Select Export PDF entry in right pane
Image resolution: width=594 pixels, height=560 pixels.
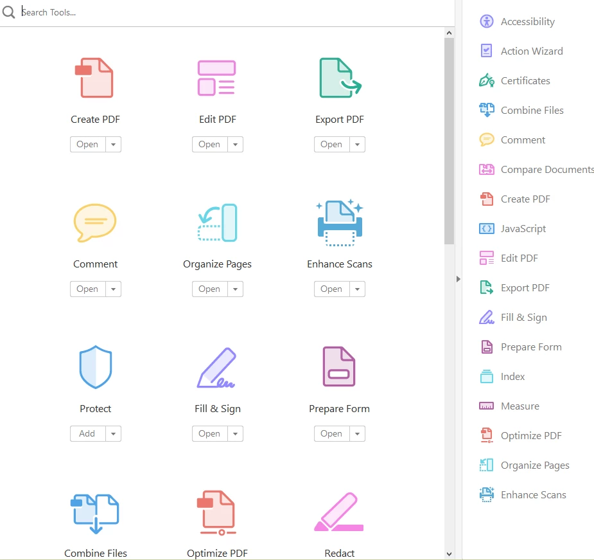coord(514,288)
